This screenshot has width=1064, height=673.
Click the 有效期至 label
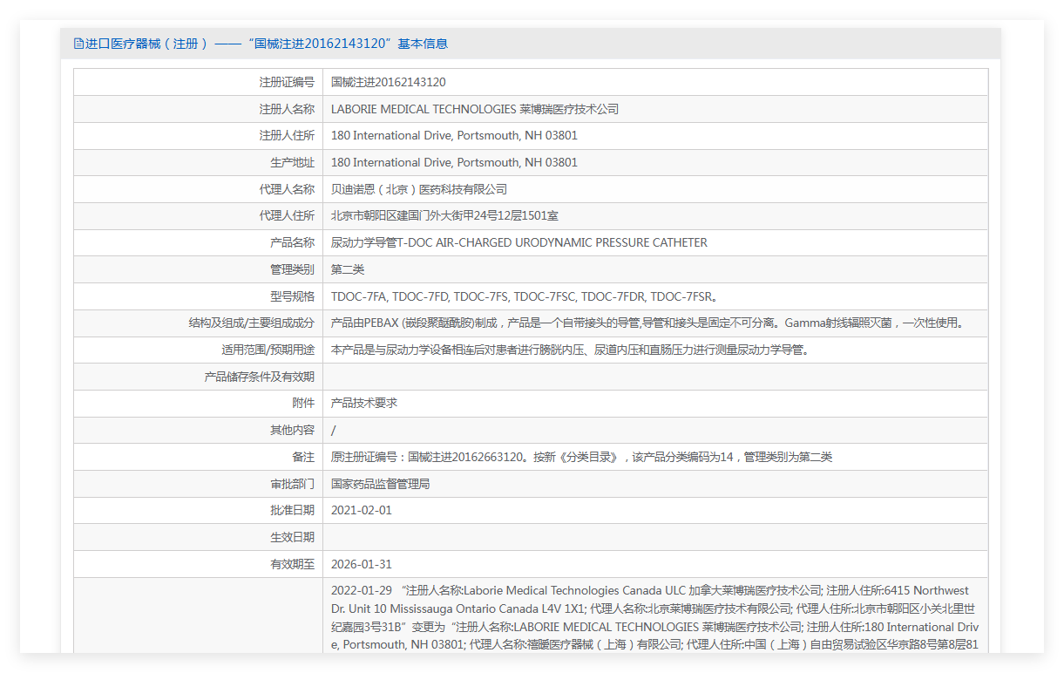292,565
